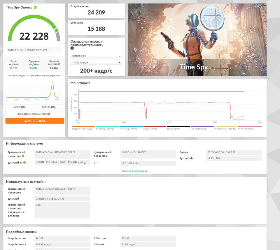Click the time value 2025-04-18 06:18
Viewport: 280px width, 250px height.
(x=234, y=152)
